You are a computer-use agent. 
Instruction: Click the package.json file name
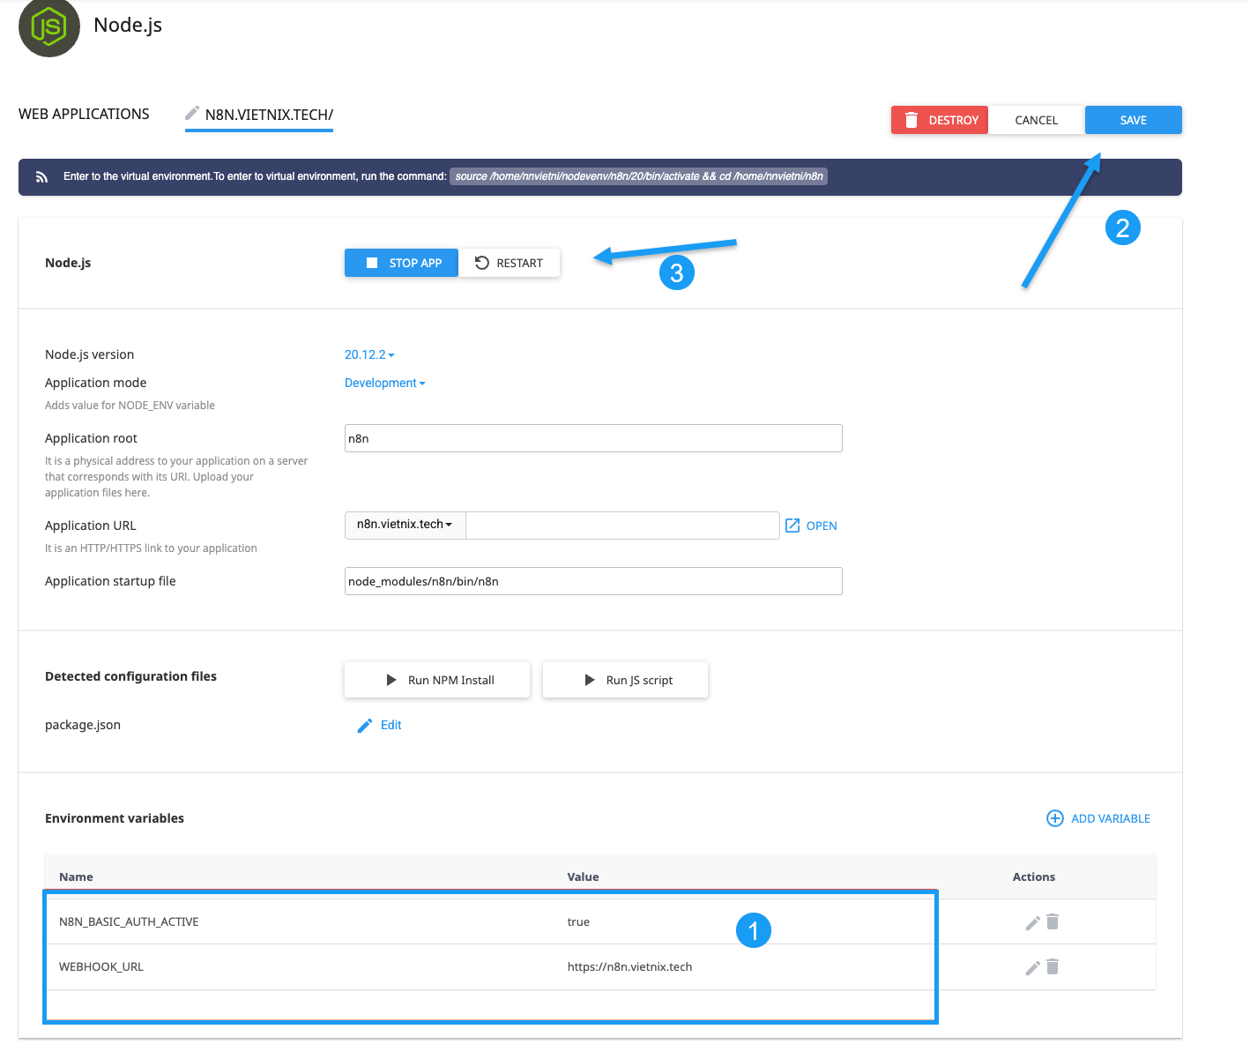(x=83, y=725)
